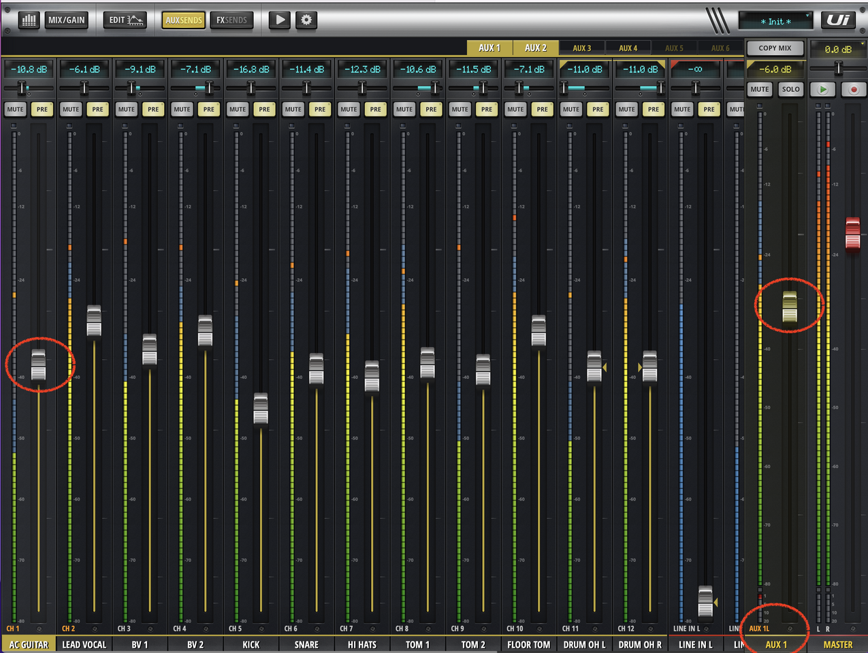Toggle PRE on the BV 2 channel
Viewport: 868px width, 653px height.
[x=209, y=109]
